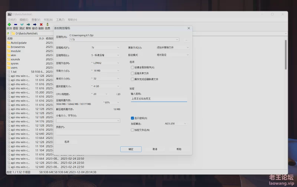Open the CPU threads dropdown showing 20
Viewport: 297px width, 187px height.
click(x=99, y=94)
